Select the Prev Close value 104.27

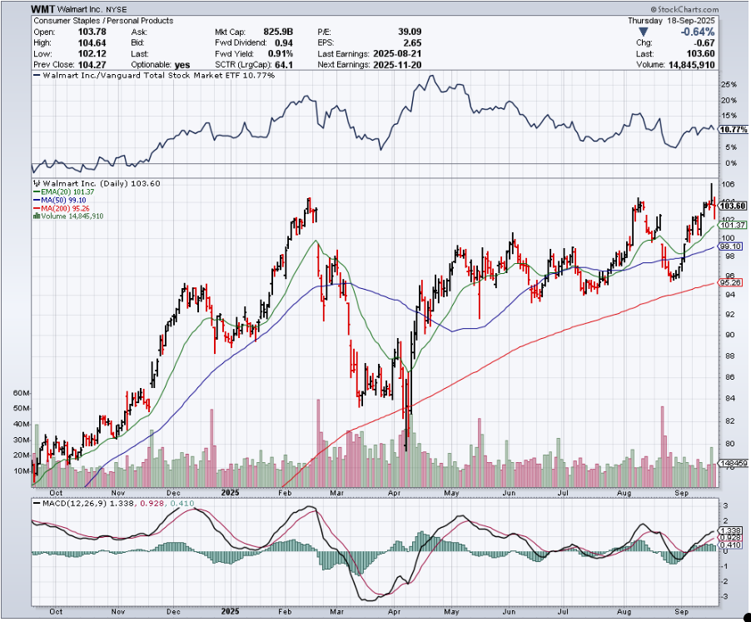[92, 65]
